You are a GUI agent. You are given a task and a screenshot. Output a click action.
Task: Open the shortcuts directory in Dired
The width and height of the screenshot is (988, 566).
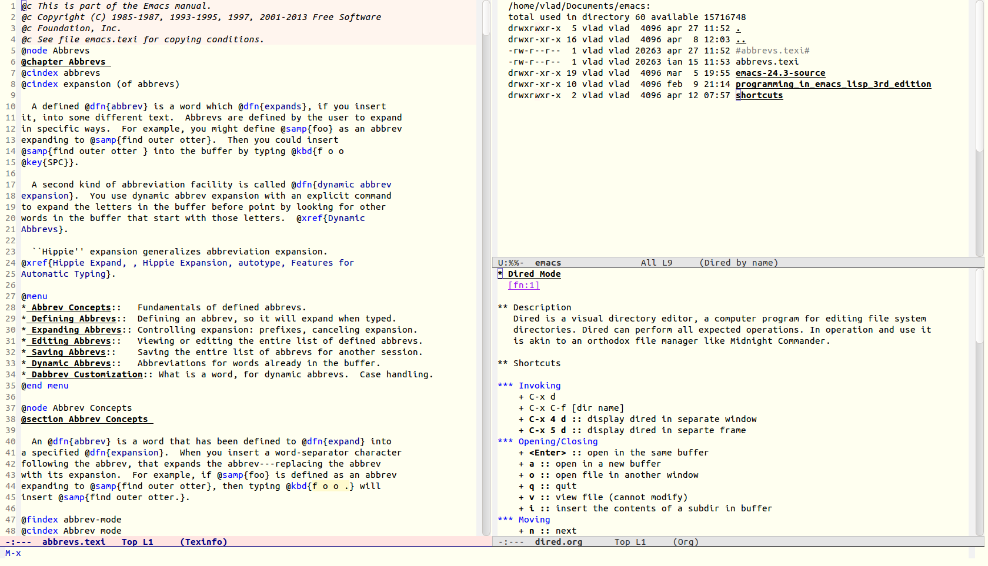coord(759,95)
